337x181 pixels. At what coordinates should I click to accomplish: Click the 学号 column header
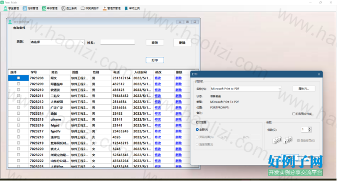39,72
